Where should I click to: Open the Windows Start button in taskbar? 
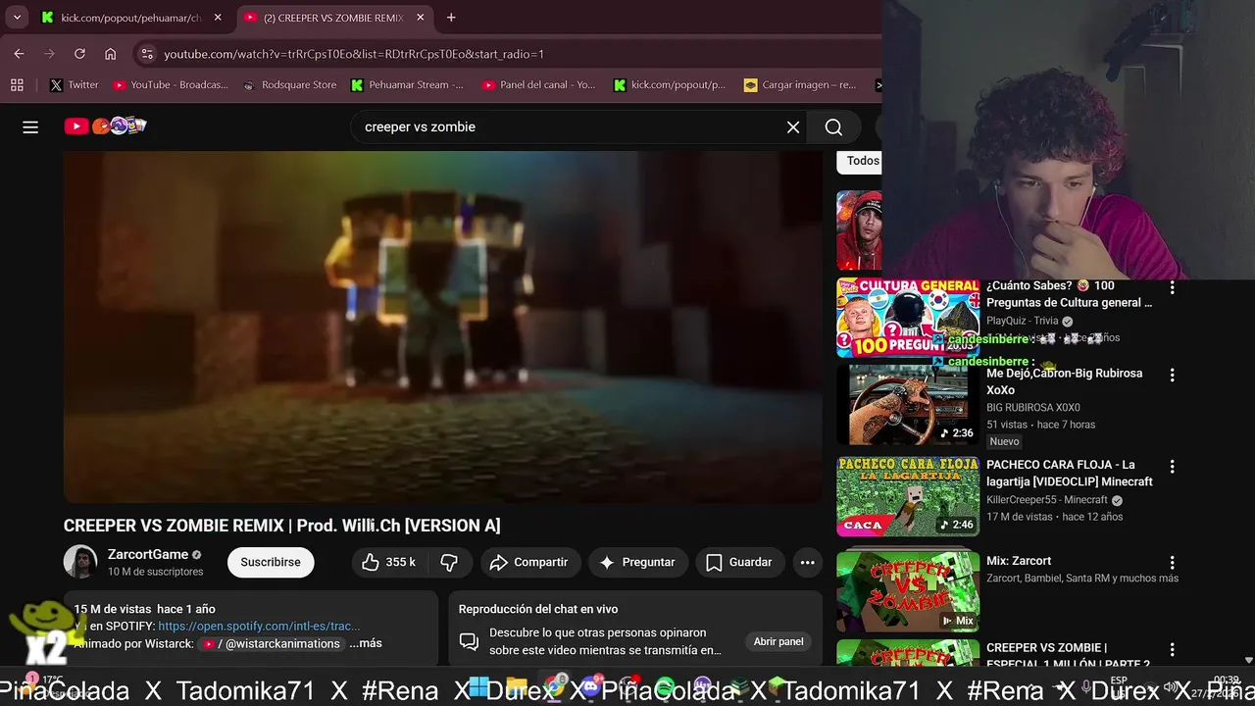(x=478, y=685)
